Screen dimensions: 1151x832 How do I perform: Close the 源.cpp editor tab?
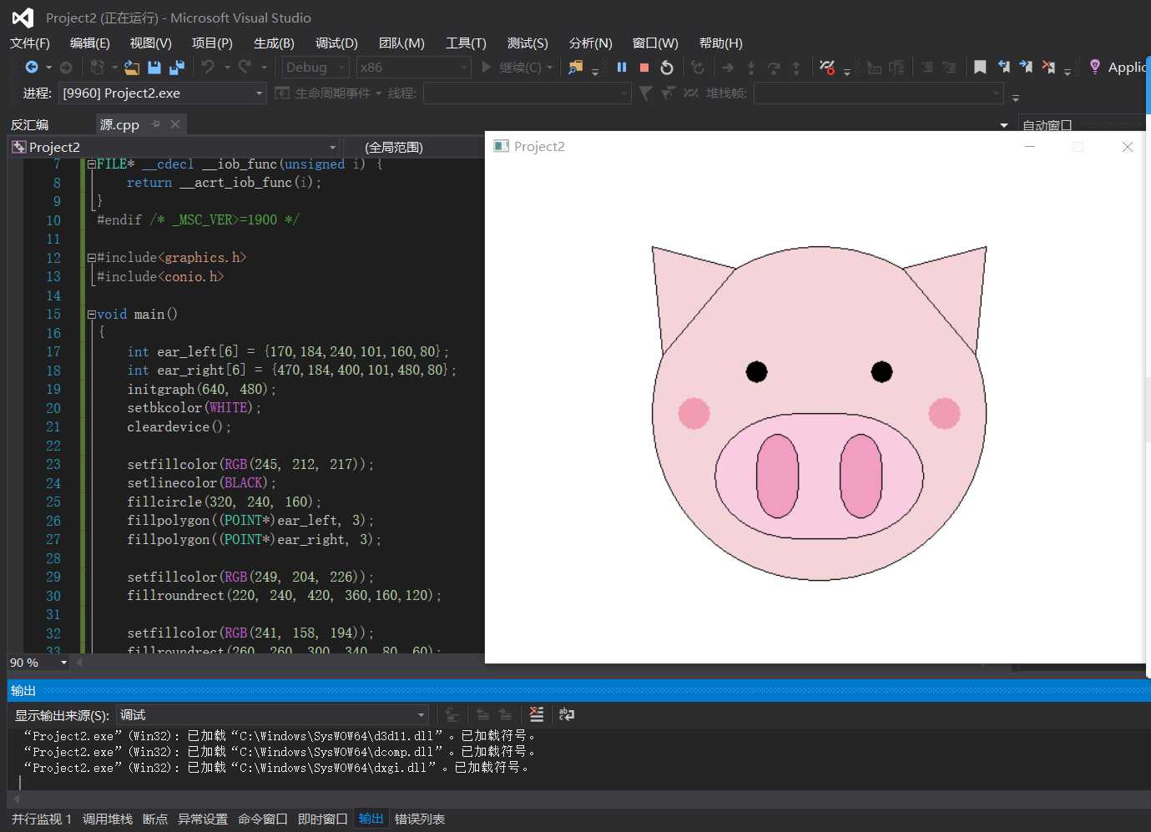175,124
